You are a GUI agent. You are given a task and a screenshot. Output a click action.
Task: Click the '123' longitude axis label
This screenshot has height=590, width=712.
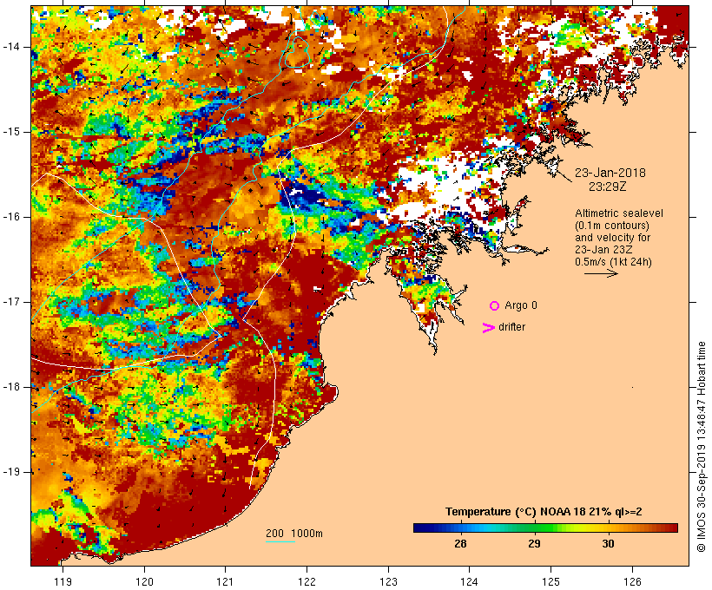(388, 581)
